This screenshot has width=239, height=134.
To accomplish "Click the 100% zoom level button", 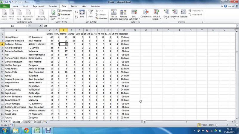I will click(x=211, y=125).
